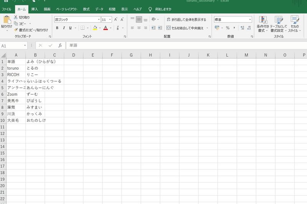The width and height of the screenshot is (307, 204).
Task: Open Cell Styles (セルのスタイル)
Action: 294,24
